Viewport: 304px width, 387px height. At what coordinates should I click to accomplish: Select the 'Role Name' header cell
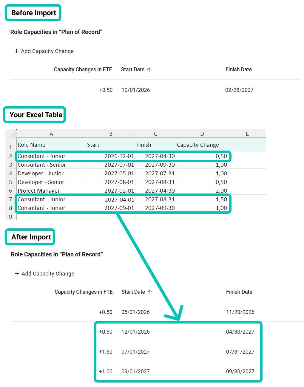click(x=51, y=145)
